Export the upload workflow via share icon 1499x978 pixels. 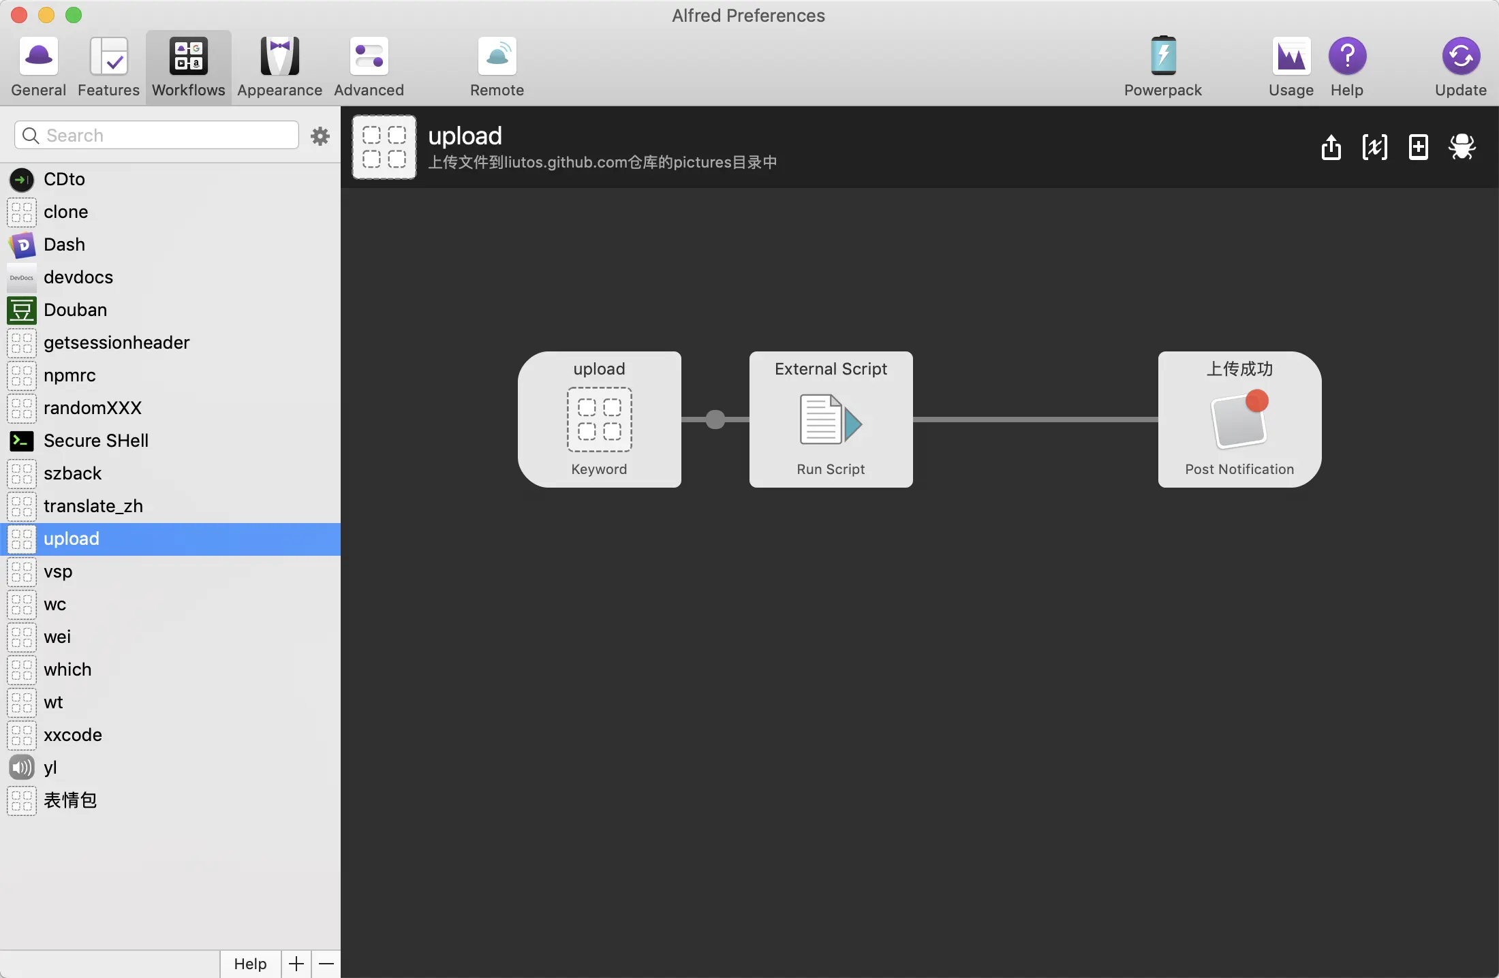[1331, 147]
